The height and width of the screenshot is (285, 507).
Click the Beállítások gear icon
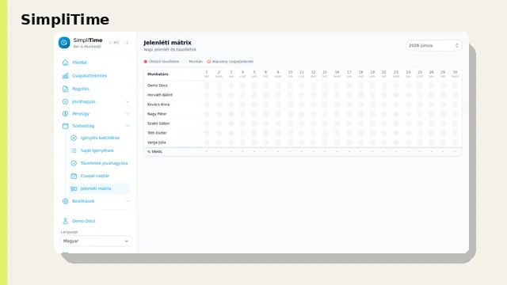(65, 201)
